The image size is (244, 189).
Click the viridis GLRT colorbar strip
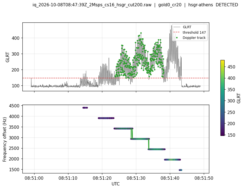coord(222,98)
